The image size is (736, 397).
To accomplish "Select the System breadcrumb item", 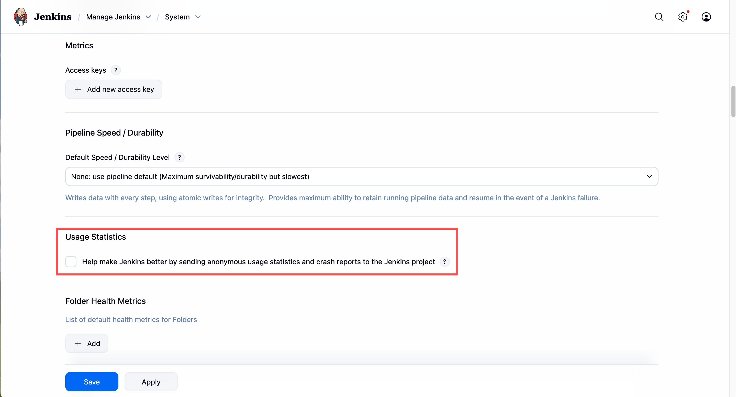I will tap(177, 17).
